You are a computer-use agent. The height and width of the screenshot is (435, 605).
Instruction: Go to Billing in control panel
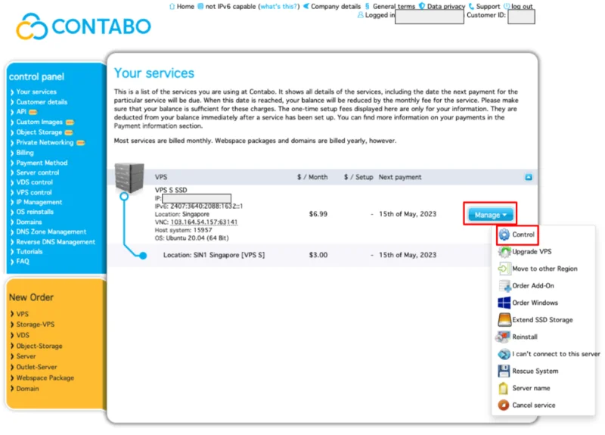pyautogui.click(x=25, y=153)
